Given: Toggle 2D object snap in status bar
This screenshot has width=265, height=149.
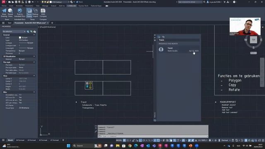Looking at the screenshot, I should pos(158,140).
